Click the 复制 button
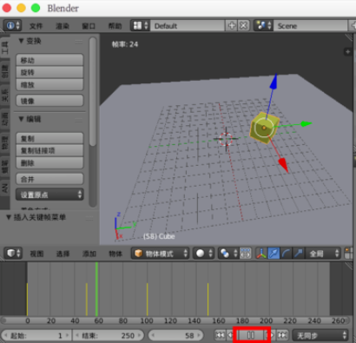Screen dimensions: 356x343 (49, 138)
